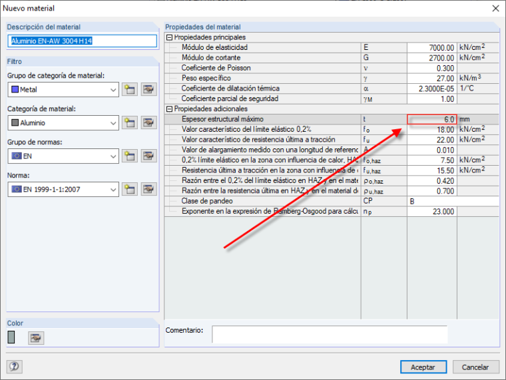Click new-item icon next to EN 1999-1-1:2007 dropdown
Screen dimensions: 506x380
[130, 190]
